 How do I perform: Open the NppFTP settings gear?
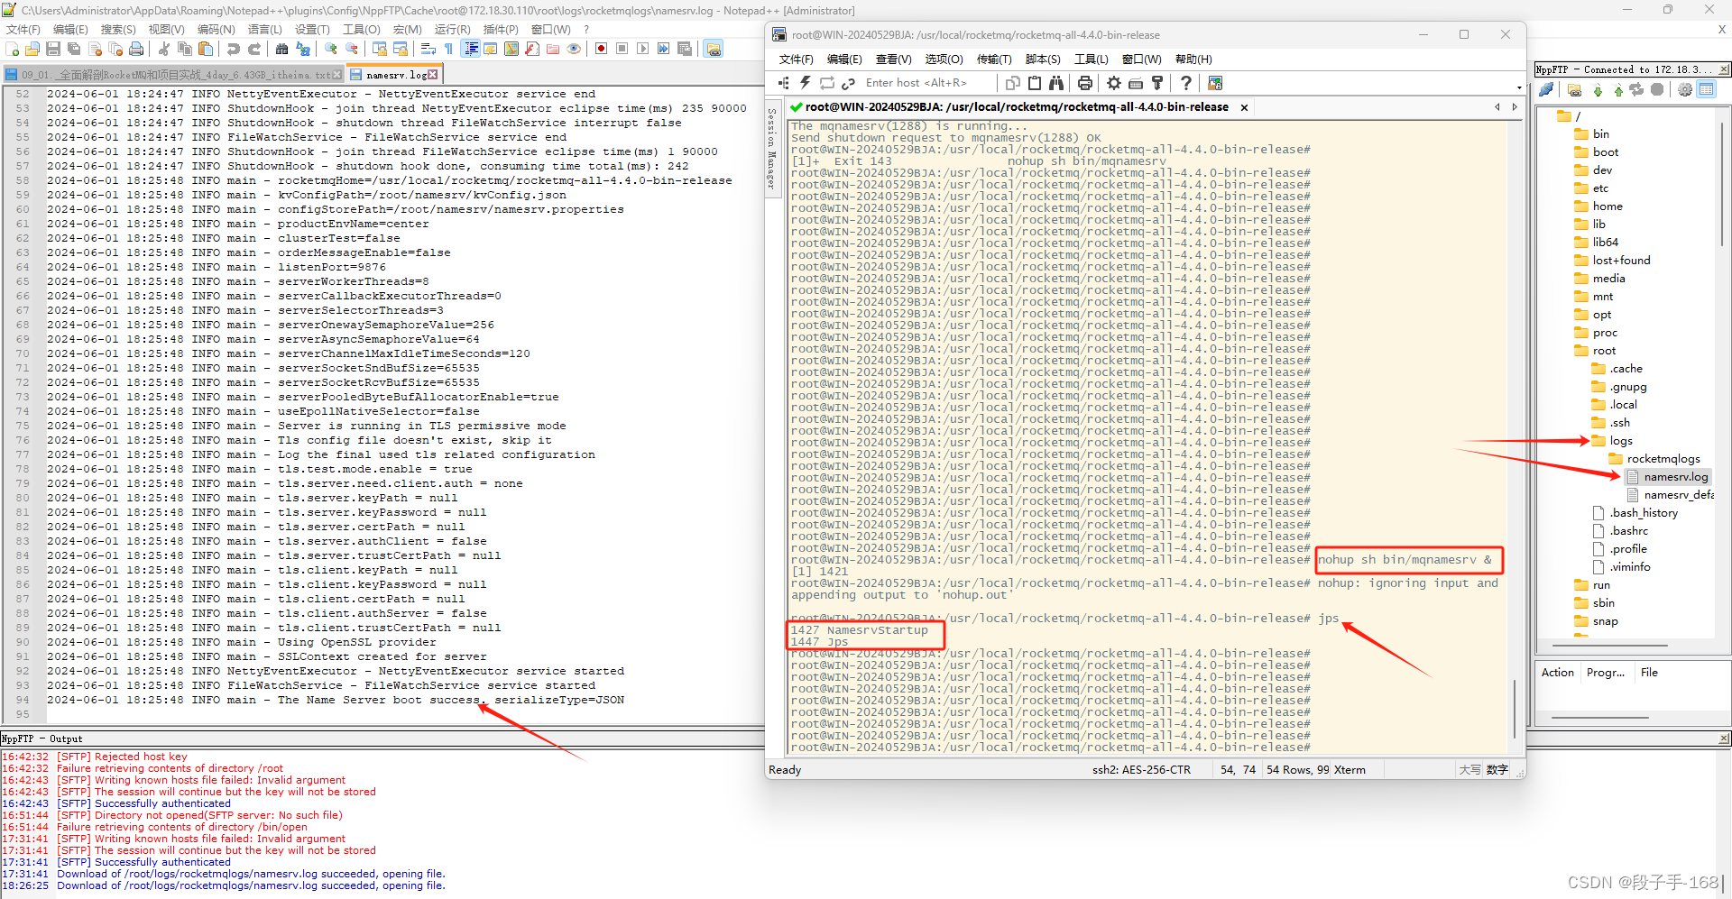(1685, 88)
